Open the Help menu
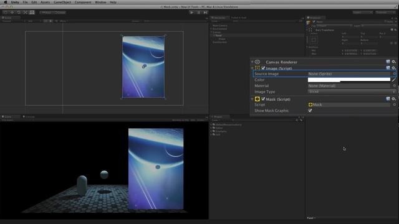 113,2
